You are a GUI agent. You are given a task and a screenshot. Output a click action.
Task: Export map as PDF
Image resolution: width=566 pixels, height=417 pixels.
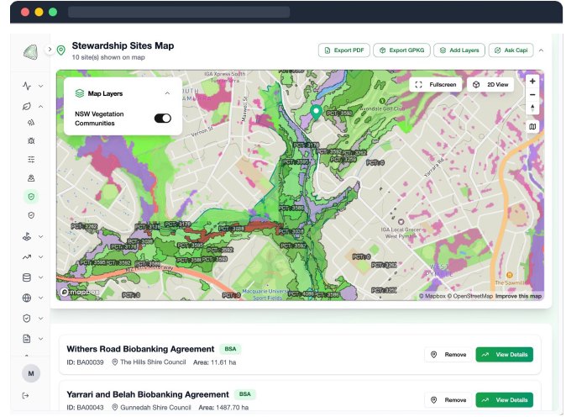(344, 50)
